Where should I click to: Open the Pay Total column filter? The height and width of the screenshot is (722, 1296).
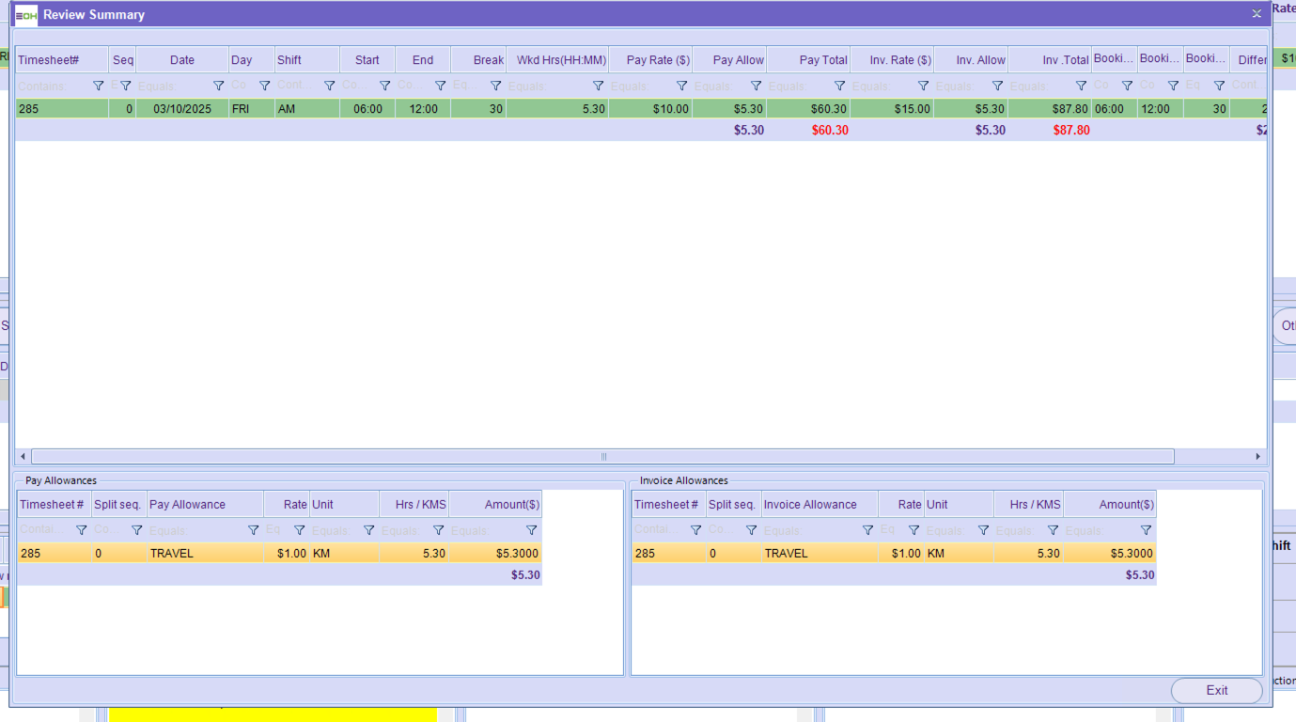840,86
